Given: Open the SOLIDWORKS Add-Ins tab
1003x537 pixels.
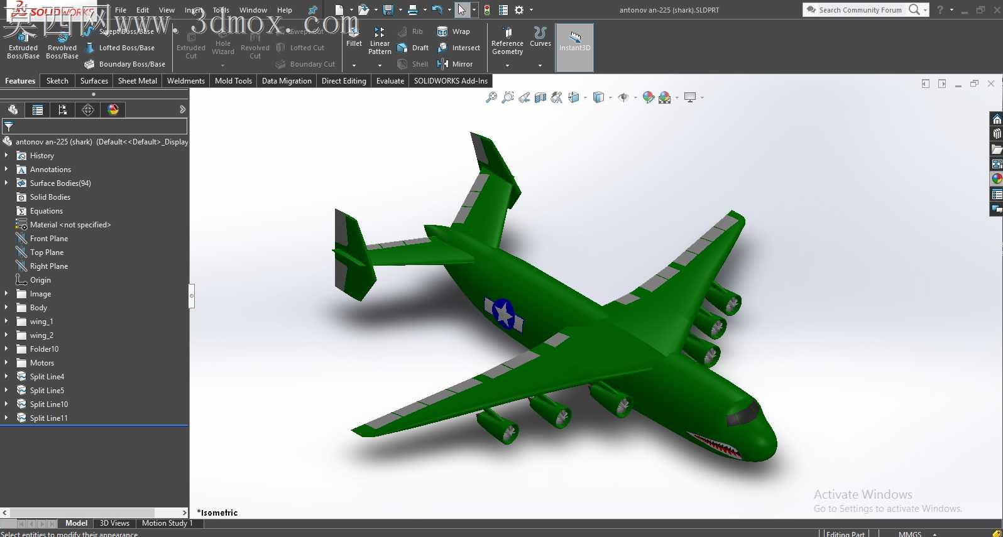Looking at the screenshot, I should click(451, 81).
